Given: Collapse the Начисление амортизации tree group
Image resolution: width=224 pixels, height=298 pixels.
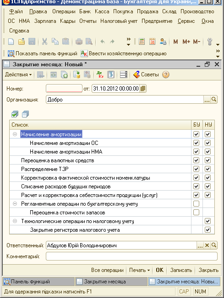Looking at the screenshot, I should (x=15, y=134).
